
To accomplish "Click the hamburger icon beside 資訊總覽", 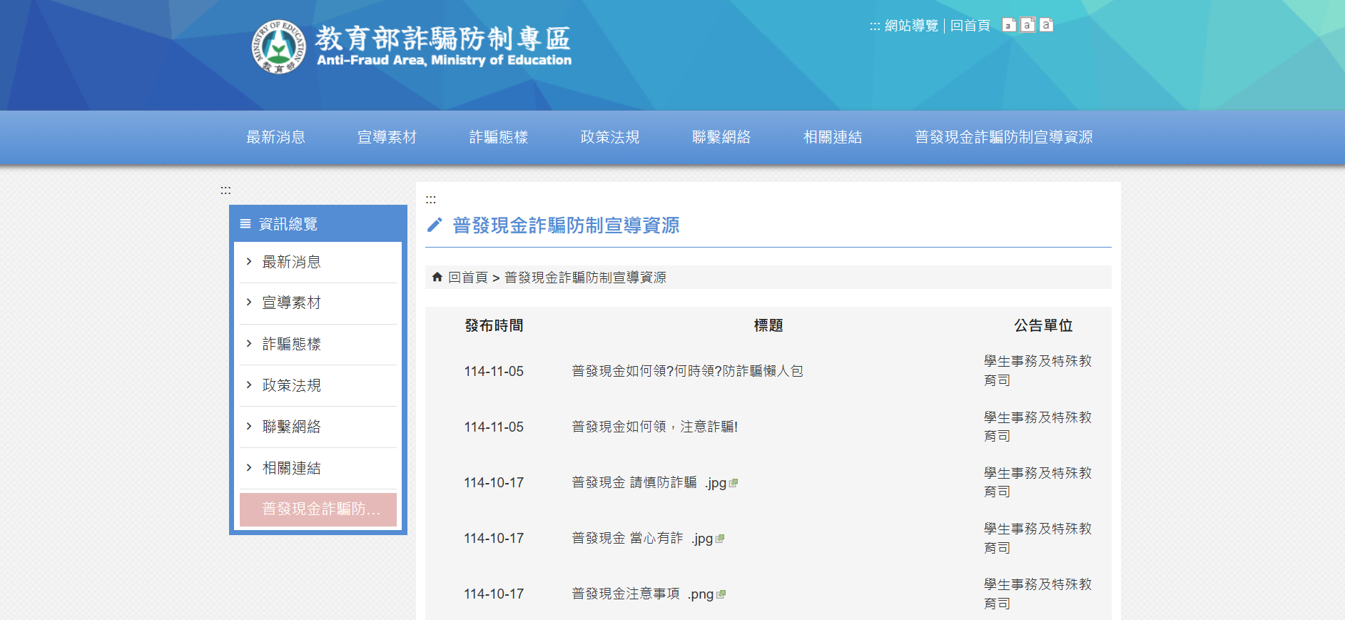I will [245, 224].
